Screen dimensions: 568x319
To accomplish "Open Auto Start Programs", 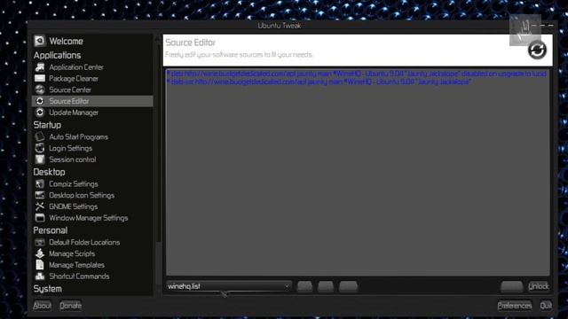I will coord(78,137).
